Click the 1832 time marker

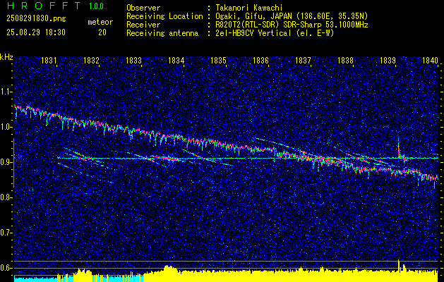(92, 60)
